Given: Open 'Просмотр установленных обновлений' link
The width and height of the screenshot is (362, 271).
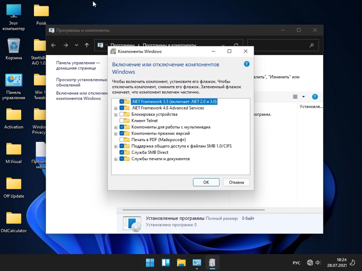Looking at the screenshot, I should 82,82.
